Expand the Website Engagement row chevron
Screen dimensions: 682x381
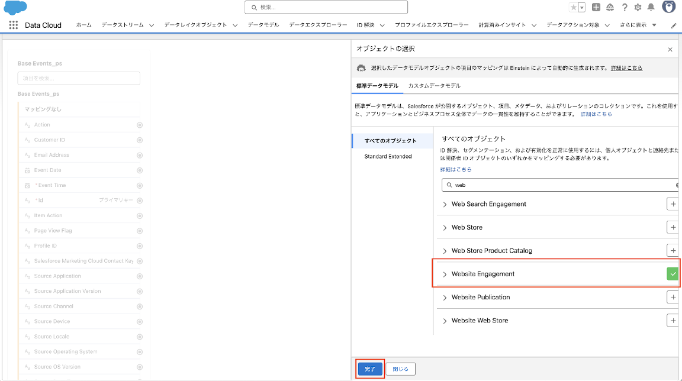pyautogui.click(x=445, y=274)
